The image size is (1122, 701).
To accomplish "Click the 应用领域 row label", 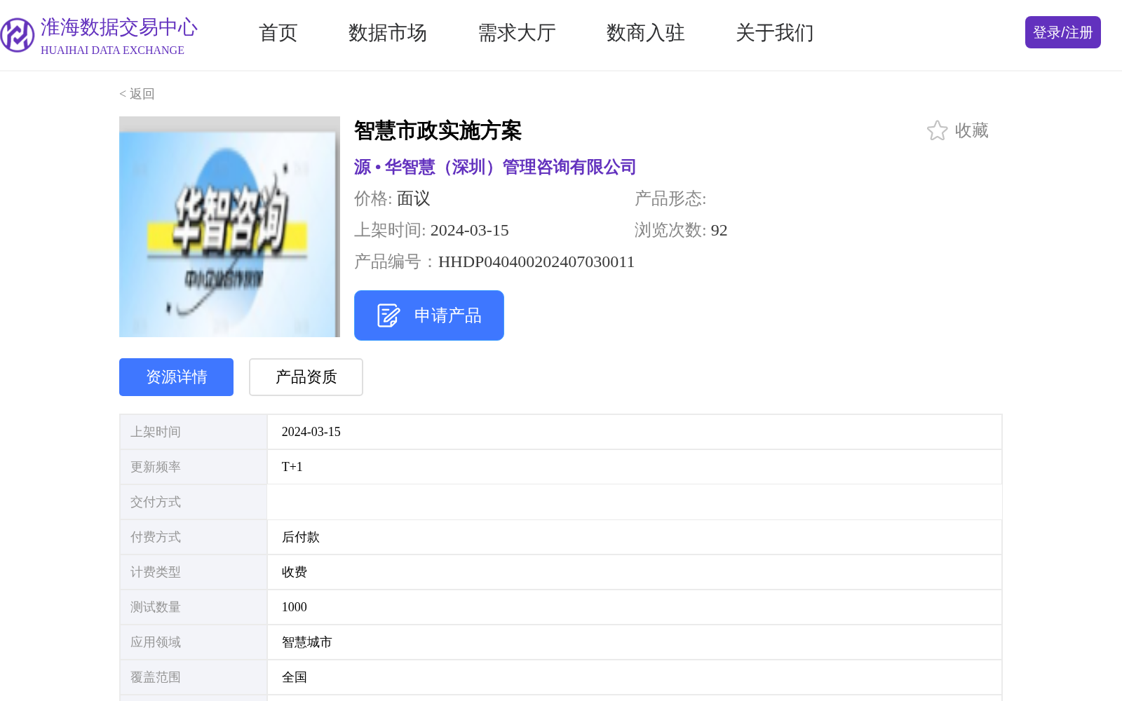I will pos(193,642).
